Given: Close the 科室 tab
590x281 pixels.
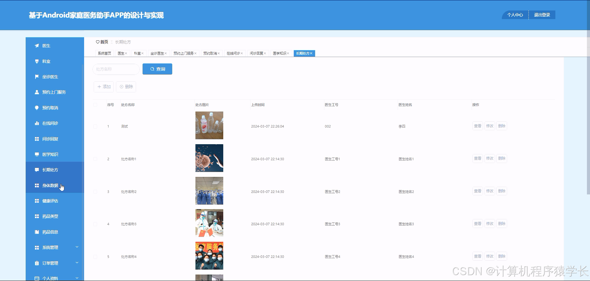Looking at the screenshot, I should point(142,53).
